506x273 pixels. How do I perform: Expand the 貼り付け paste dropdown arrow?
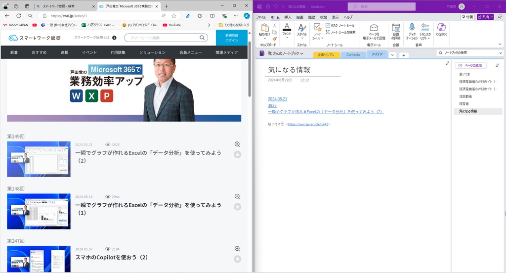click(265, 39)
